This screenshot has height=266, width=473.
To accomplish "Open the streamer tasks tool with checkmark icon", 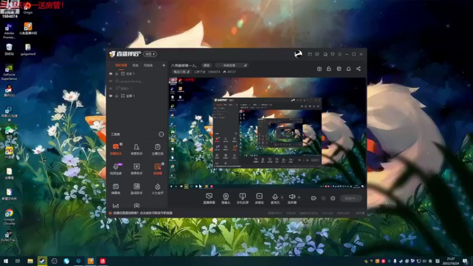I will pos(157,150).
